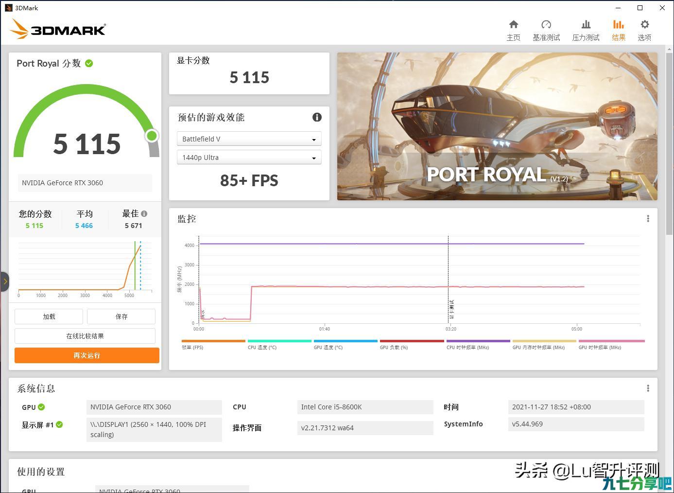The height and width of the screenshot is (493, 674).
Task: Click the orange 再次运行 run again button
Action: pos(87,355)
